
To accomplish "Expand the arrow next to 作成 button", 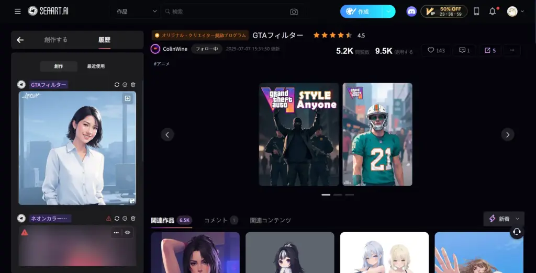I will [388, 12].
